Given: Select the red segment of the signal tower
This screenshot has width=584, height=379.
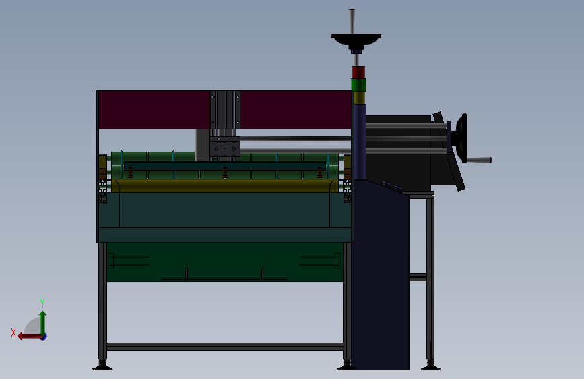Looking at the screenshot, I should coord(358,72).
